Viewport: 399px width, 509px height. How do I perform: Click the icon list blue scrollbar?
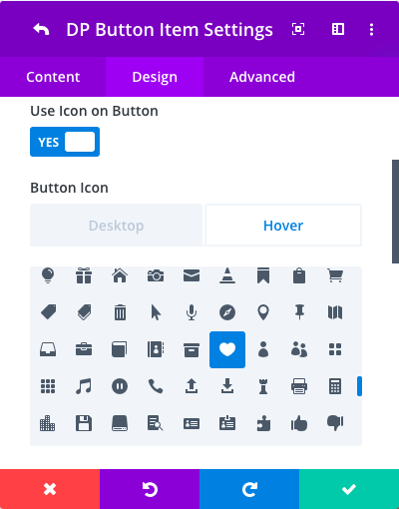359,386
